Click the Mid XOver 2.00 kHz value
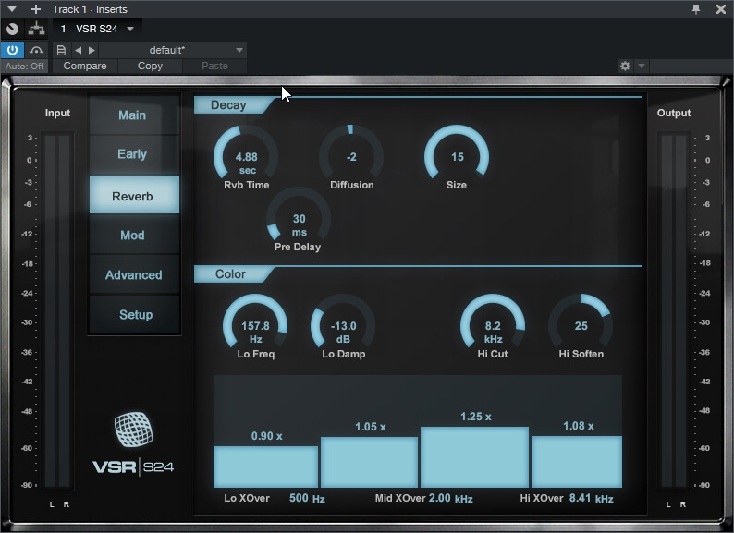The height and width of the screenshot is (533, 734). [x=450, y=498]
